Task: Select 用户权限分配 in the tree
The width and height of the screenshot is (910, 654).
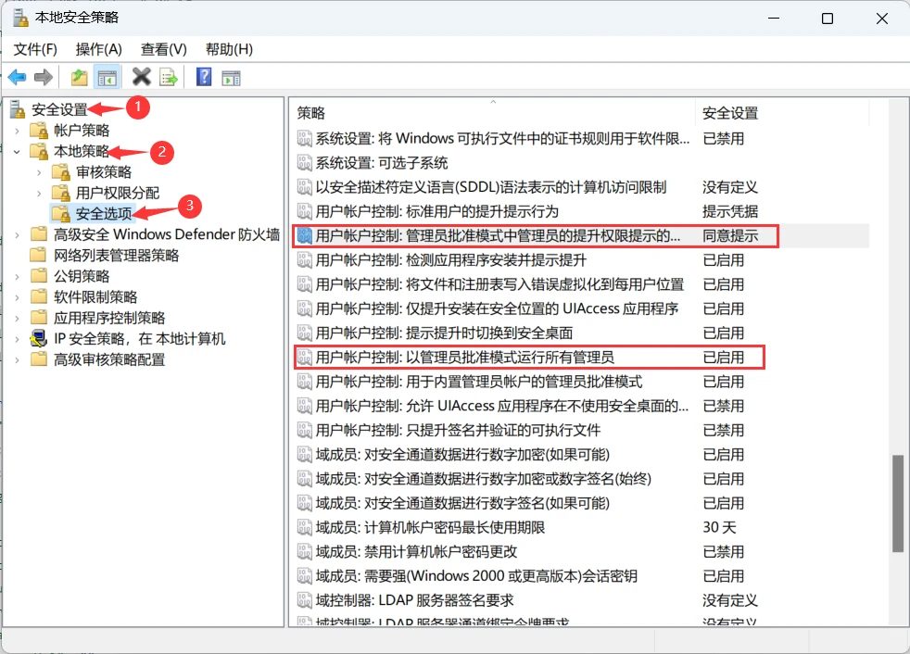Action: coord(117,193)
